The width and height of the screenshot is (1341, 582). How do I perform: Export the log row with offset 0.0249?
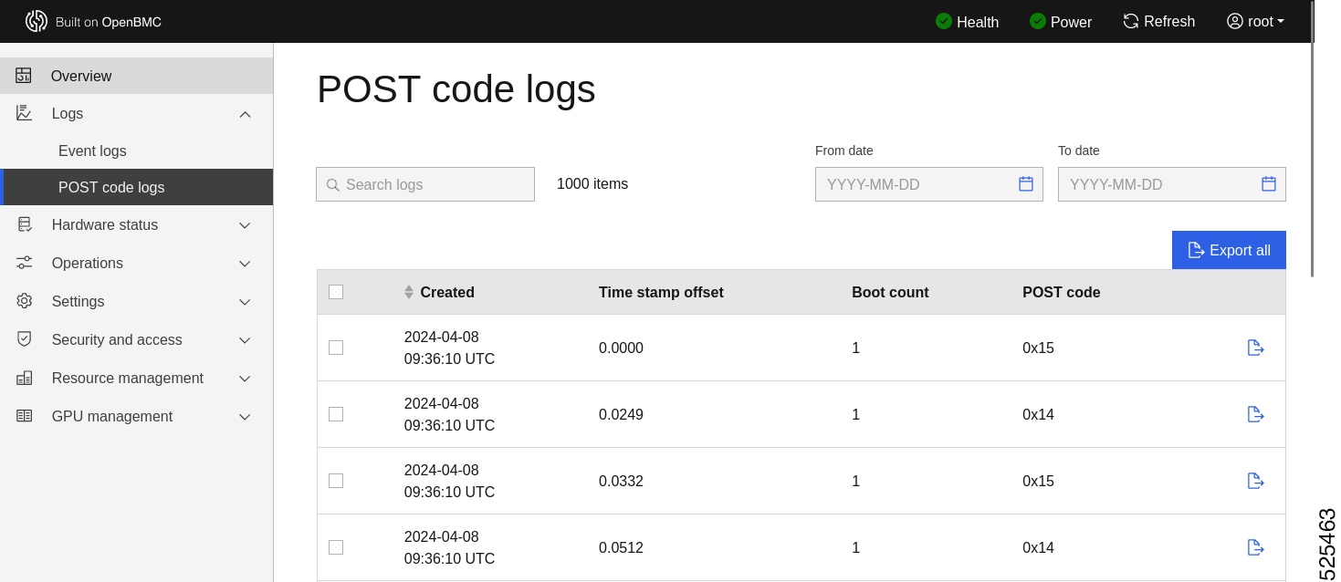[1255, 414]
